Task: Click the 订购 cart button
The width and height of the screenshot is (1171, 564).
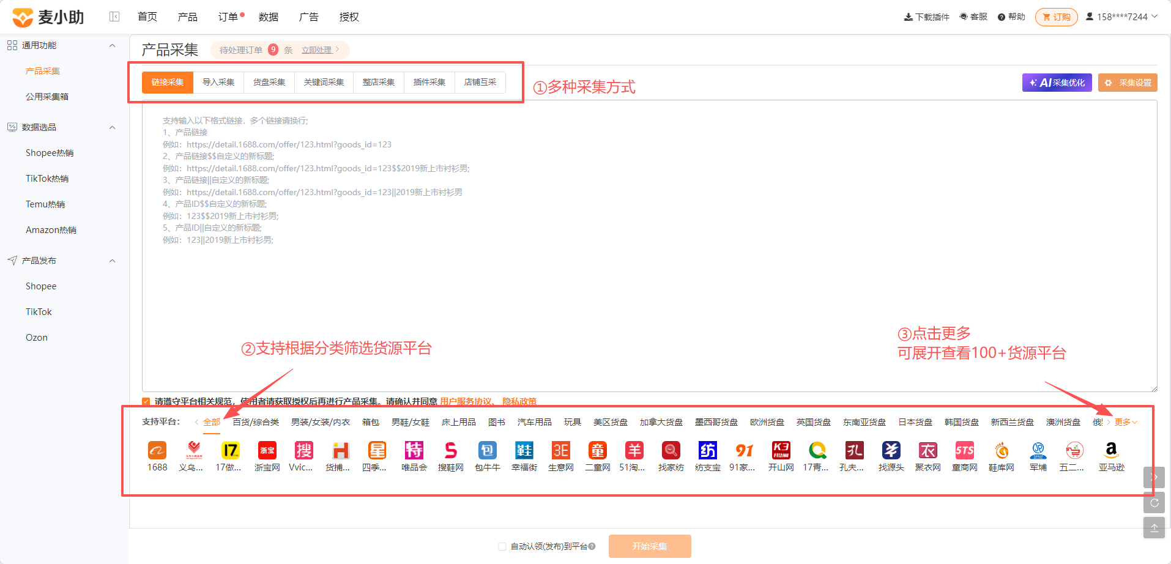Action: point(1057,17)
